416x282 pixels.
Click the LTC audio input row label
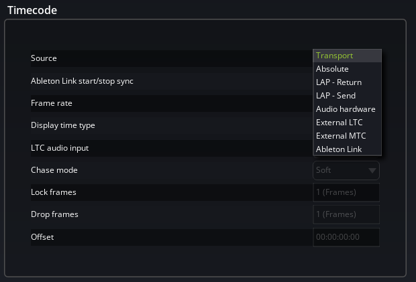click(60, 147)
